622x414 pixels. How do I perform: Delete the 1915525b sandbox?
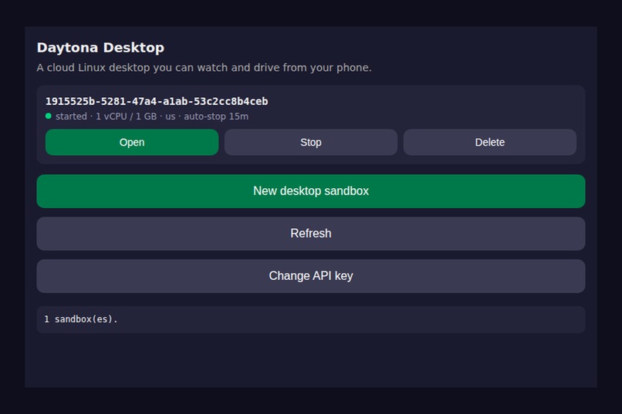490,142
